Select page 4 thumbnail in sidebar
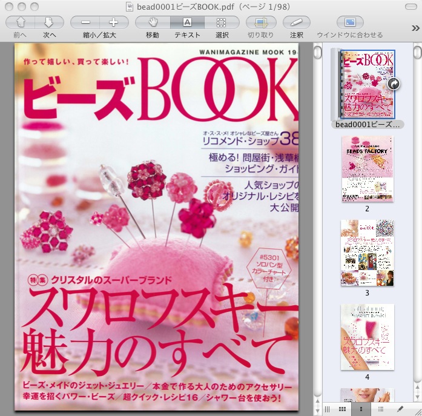The image size is (422, 416). click(368, 337)
